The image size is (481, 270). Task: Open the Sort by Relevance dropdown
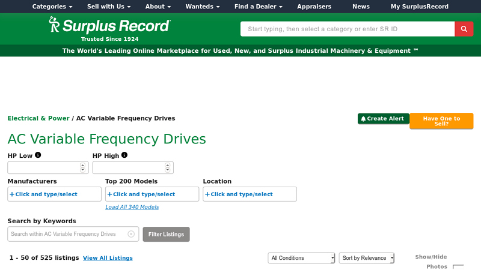click(366, 258)
